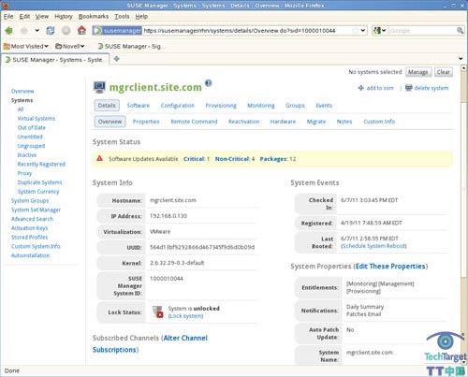Open the Tools menu

coord(122,17)
